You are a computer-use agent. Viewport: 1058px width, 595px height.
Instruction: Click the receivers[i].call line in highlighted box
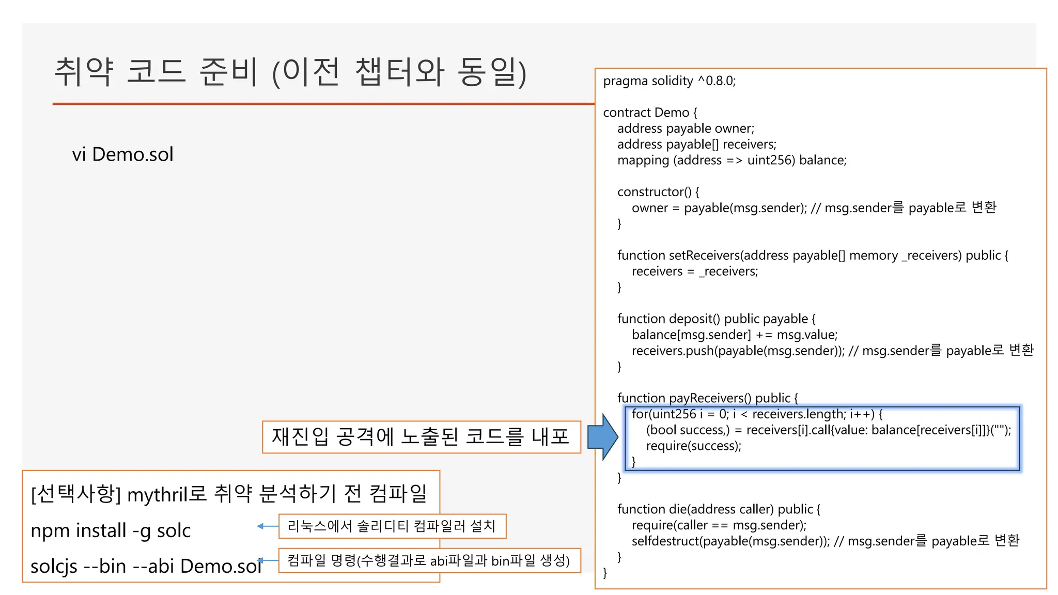828,430
